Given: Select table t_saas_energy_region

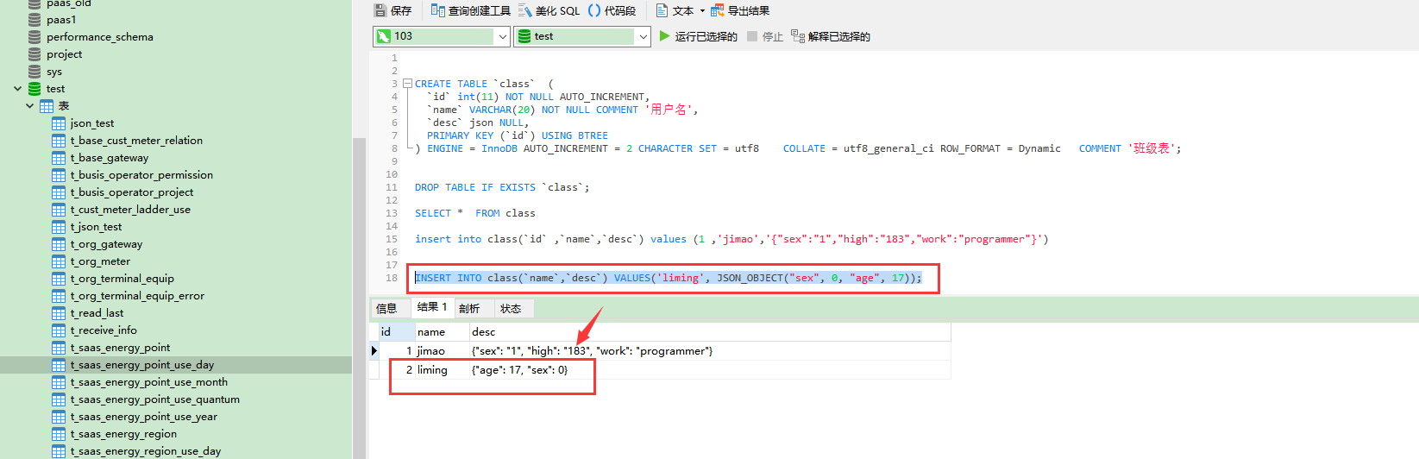Looking at the screenshot, I should (123, 434).
